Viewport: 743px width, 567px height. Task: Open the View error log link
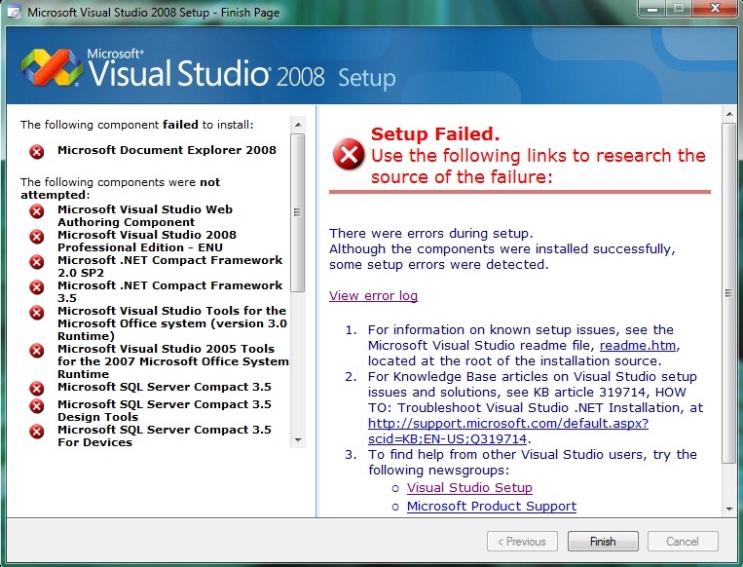pos(373,296)
